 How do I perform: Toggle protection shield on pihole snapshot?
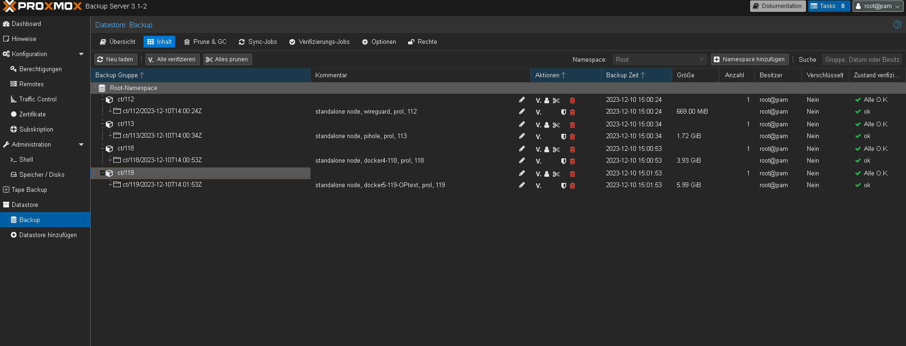pyautogui.click(x=563, y=137)
